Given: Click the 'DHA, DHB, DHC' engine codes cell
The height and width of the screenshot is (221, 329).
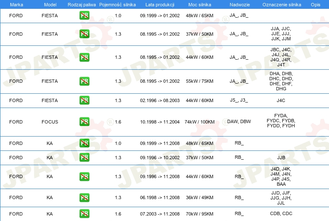Looking at the screenshot, I should point(281,81).
